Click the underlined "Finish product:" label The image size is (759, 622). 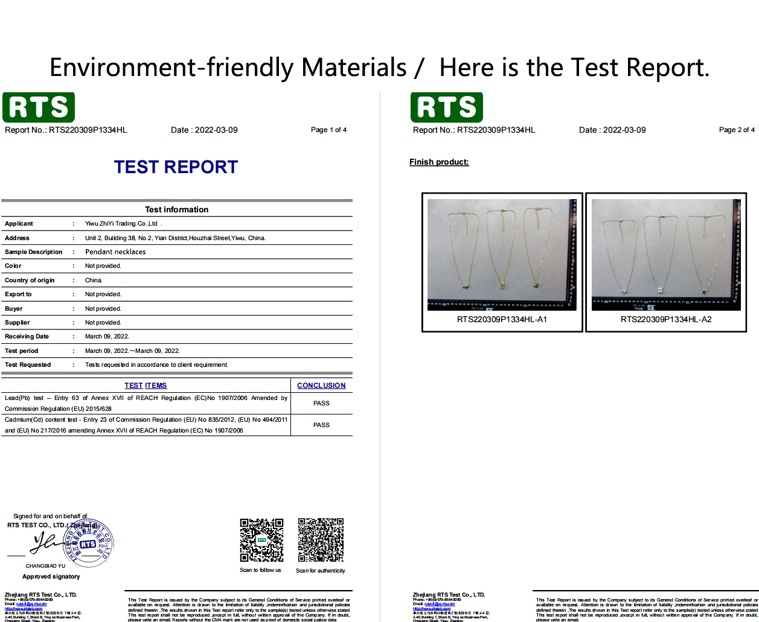(439, 162)
